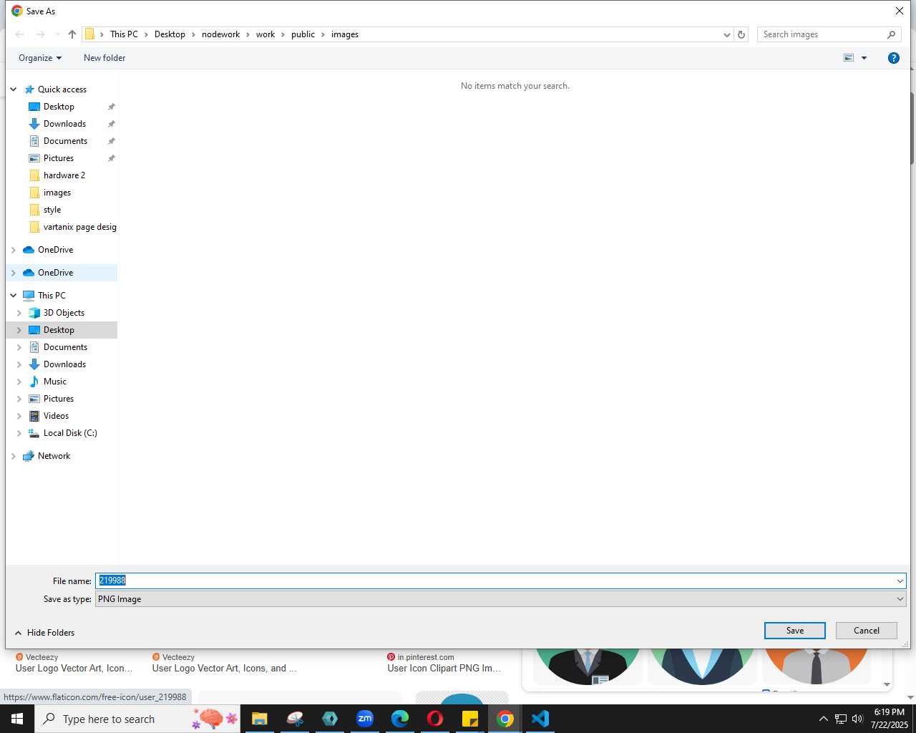916x733 pixels.
Task: Select Pictures under This PC
Action: [x=59, y=399]
